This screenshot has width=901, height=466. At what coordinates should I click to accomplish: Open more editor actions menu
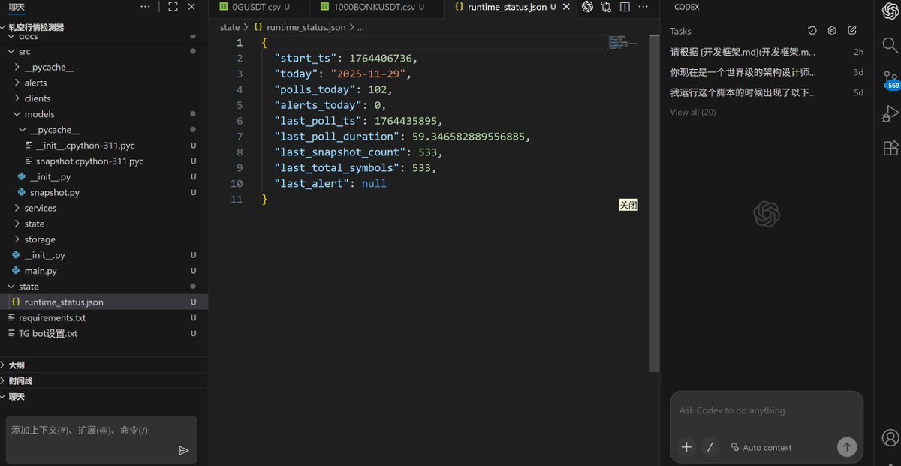(643, 7)
